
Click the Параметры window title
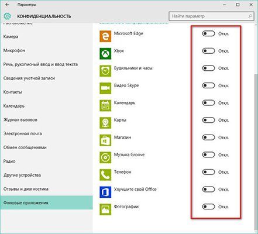pyautogui.click(x=27, y=5)
